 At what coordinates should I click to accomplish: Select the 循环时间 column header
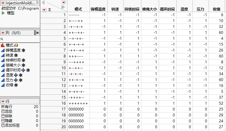coord(167,9)
